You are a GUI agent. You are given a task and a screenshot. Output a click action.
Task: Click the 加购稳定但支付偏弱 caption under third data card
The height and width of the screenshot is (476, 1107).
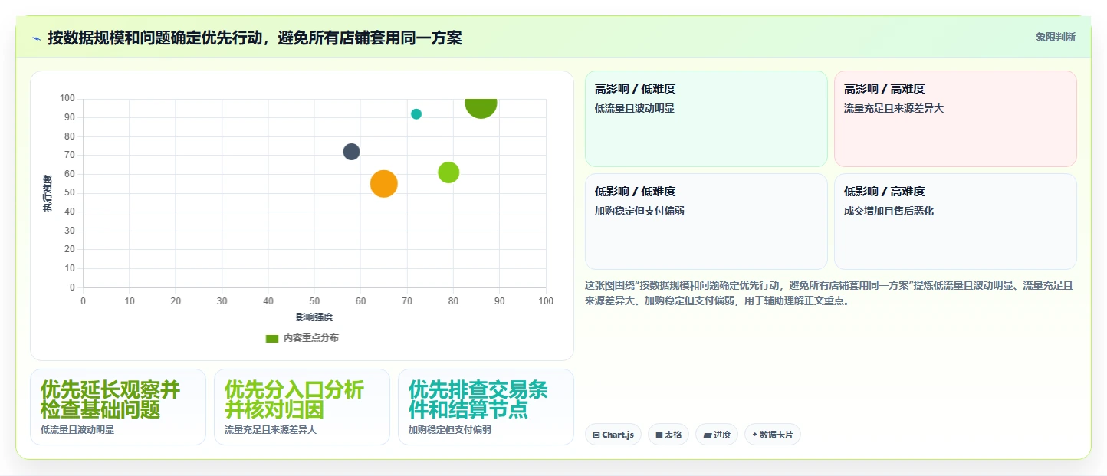point(450,430)
